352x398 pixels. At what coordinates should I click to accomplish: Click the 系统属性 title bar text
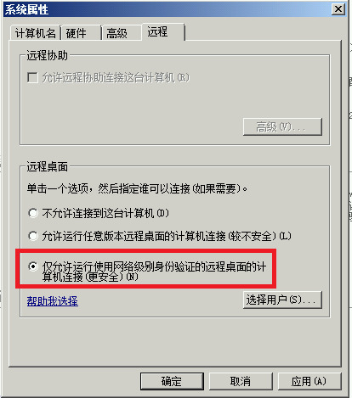pyautogui.click(x=27, y=10)
